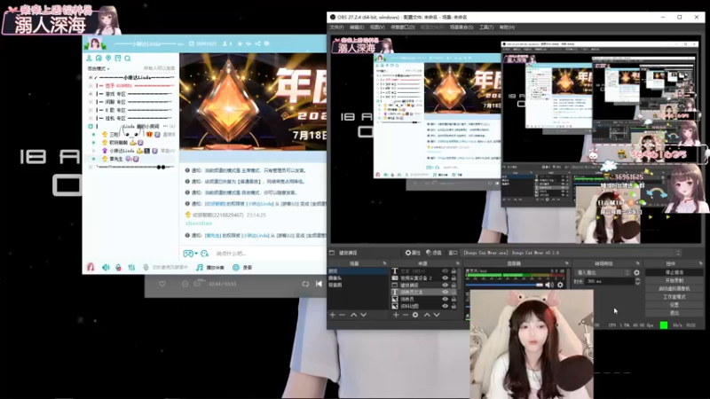Click the start recording button in OBS controls
This screenshot has width=710, height=399.
pyautogui.click(x=674, y=280)
